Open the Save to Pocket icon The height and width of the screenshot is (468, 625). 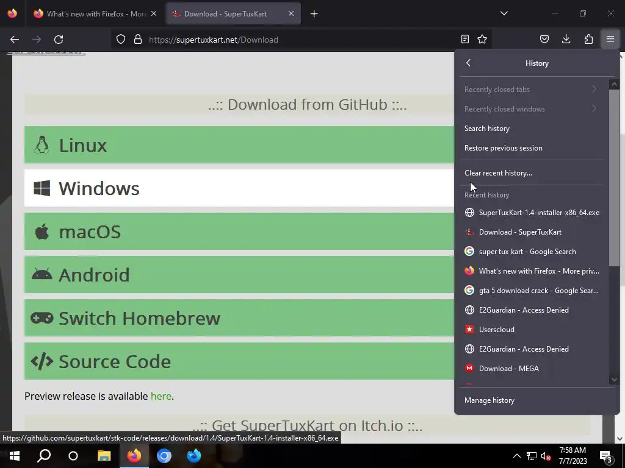pos(544,39)
